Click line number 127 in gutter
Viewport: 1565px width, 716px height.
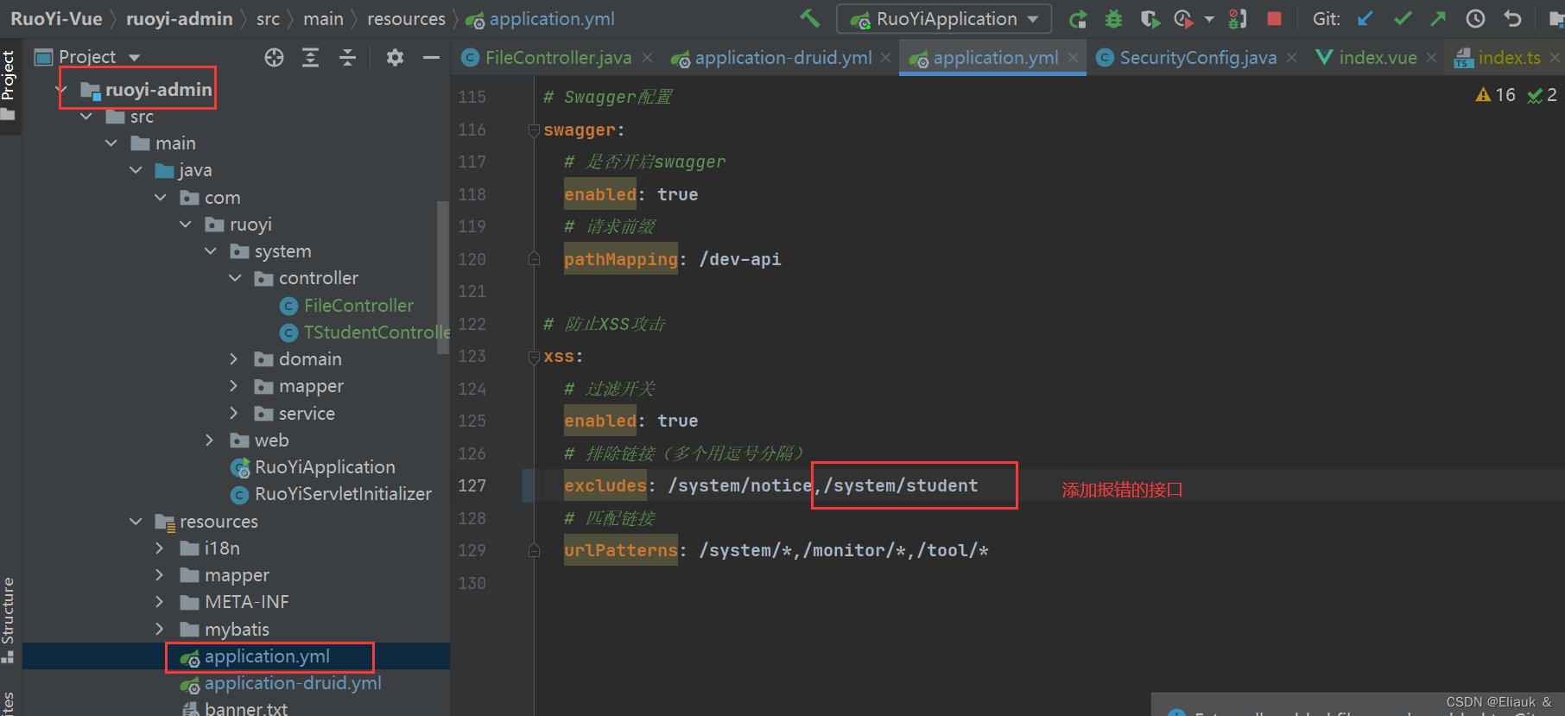pyautogui.click(x=472, y=485)
